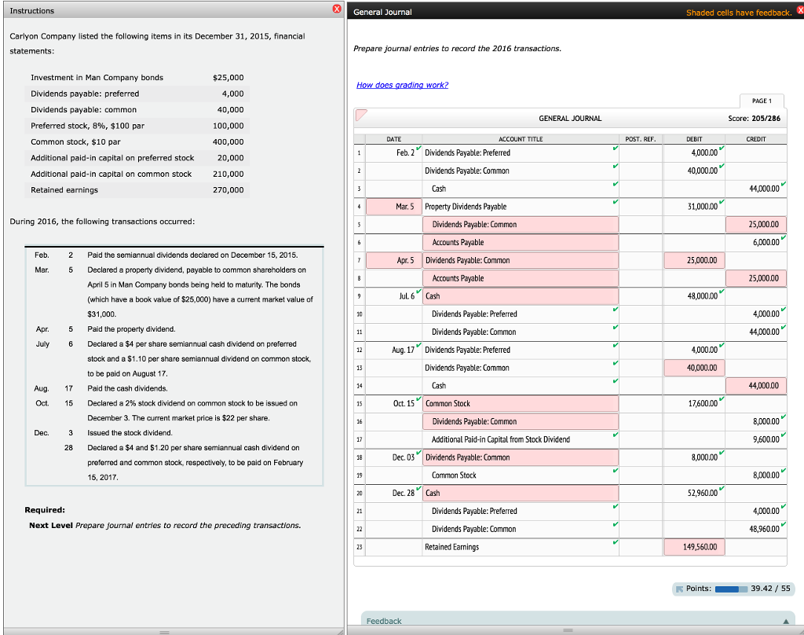Grab the Instructions panel bottom resize handle
The image size is (804, 635).
click(165, 632)
